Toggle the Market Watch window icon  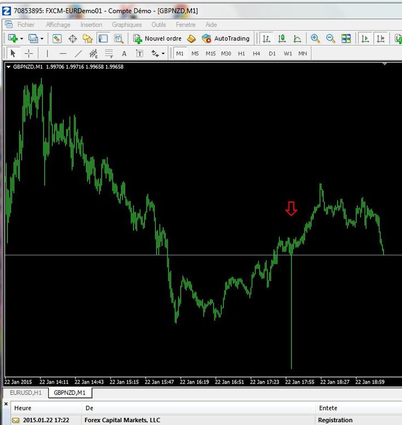pyautogui.click(x=57, y=39)
